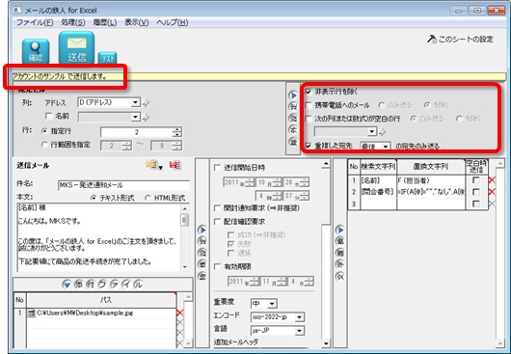Click arrow icon beside 名前 column dropdown
This screenshot has height=354, width=511.
tap(146, 117)
